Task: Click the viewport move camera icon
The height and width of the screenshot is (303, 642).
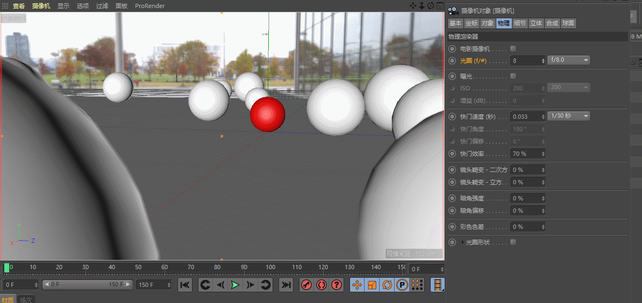Action: (x=413, y=6)
